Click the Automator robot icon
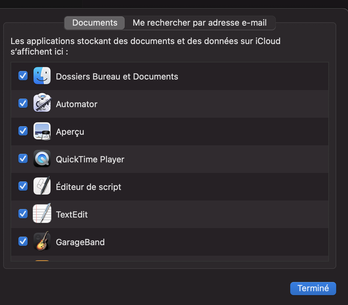The width and height of the screenshot is (348, 305). coord(42,104)
